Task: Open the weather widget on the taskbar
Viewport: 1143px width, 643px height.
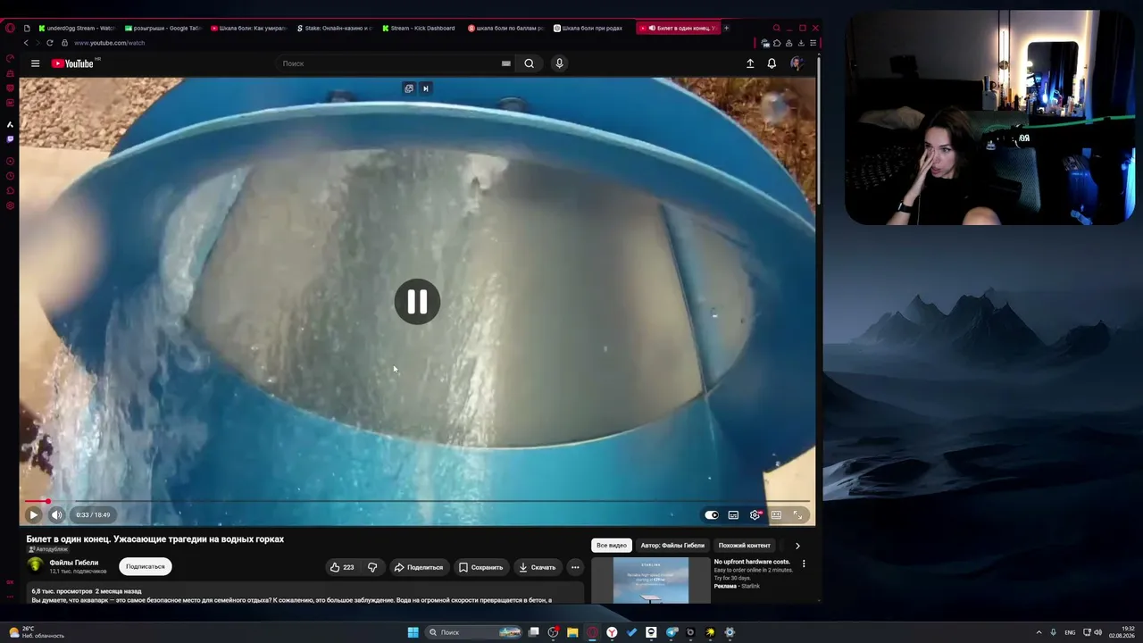Action: click(38, 632)
